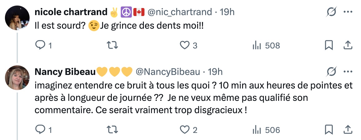Reply to Nancy Bibeau's tweet
The width and height of the screenshot is (361, 140).
[x=41, y=130]
